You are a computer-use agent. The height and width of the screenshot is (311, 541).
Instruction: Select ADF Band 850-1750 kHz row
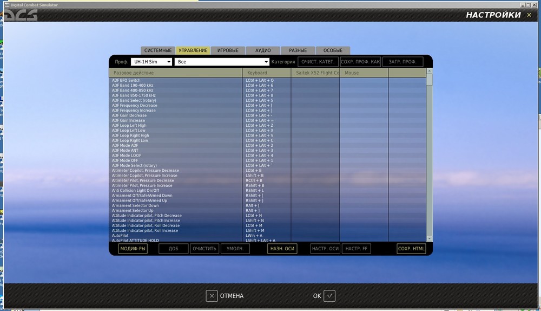[268, 95]
